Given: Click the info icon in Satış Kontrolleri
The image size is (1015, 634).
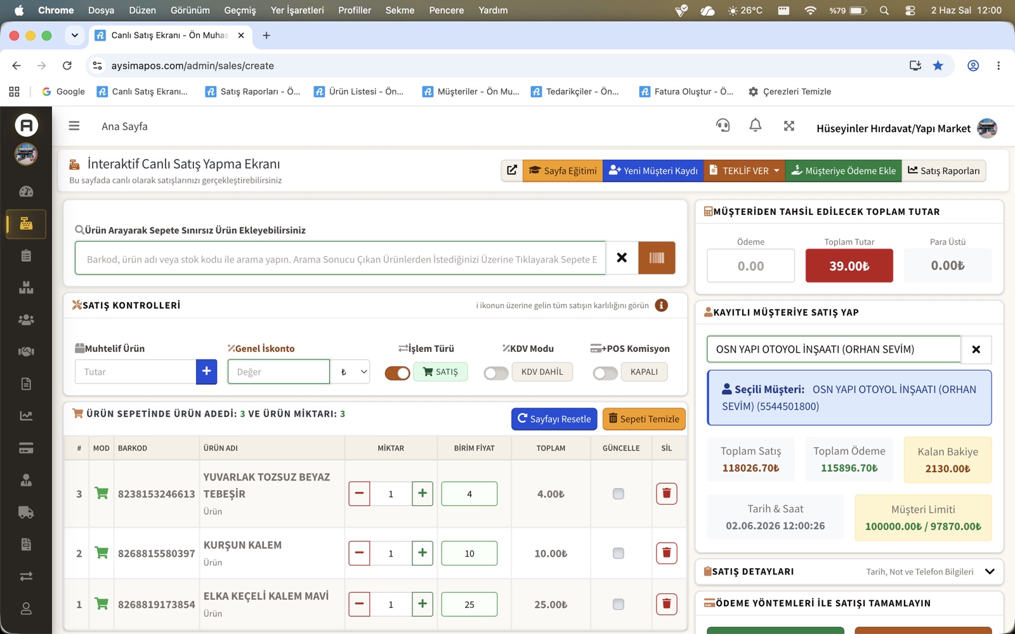Looking at the screenshot, I should click(661, 306).
